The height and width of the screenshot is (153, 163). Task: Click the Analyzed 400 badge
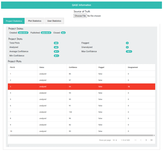pyautogui.click(x=56, y=47)
